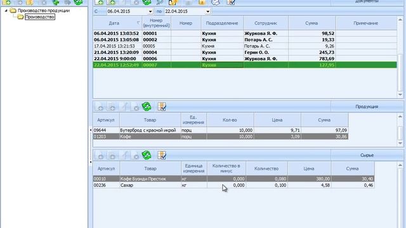
Task: Select Кофе Буонди Престиж raw material
Action: click(233, 179)
